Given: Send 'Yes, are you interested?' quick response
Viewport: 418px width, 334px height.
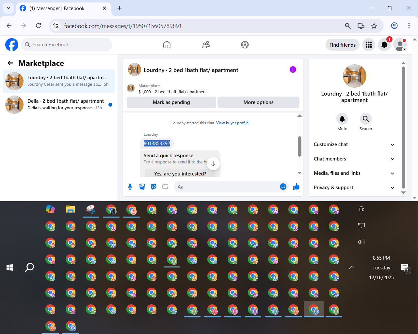Looking at the screenshot, I should tap(180, 174).
